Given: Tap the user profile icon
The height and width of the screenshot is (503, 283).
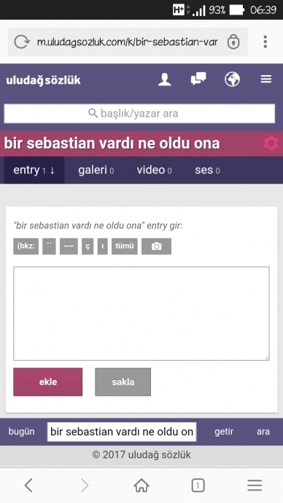Looking at the screenshot, I should 165,79.
